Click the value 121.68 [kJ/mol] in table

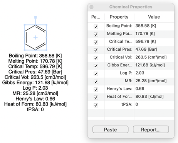click(150, 65)
